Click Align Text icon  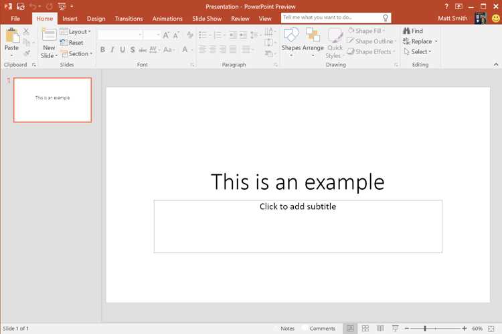(268, 43)
